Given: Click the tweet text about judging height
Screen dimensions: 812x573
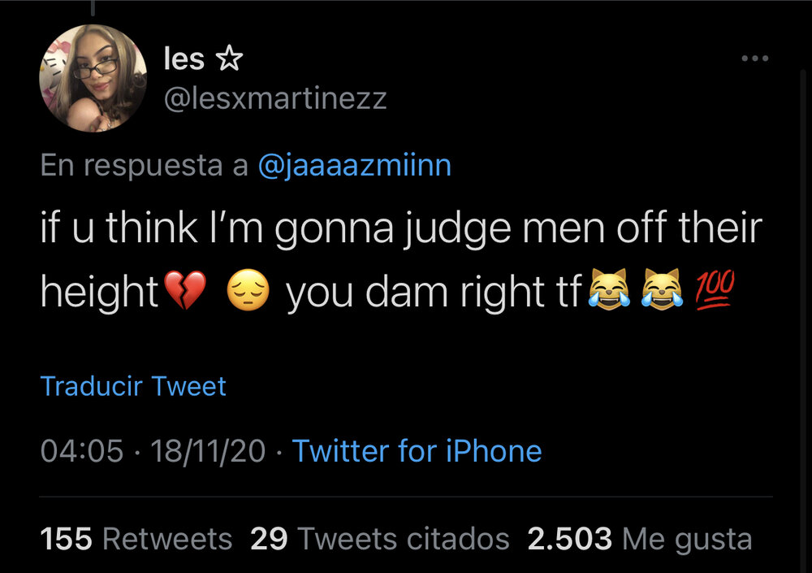Looking at the screenshot, I should [401, 259].
